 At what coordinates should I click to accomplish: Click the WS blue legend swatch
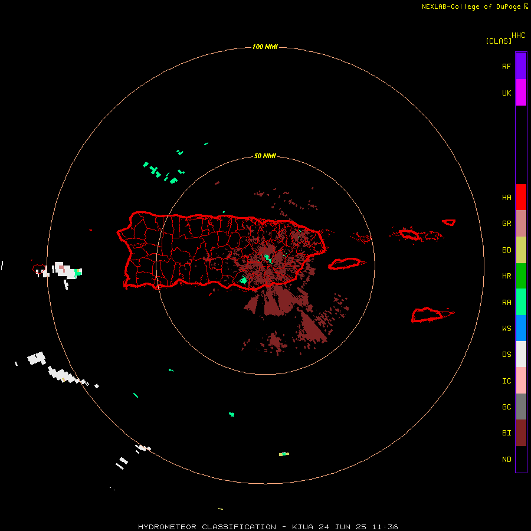(x=521, y=328)
